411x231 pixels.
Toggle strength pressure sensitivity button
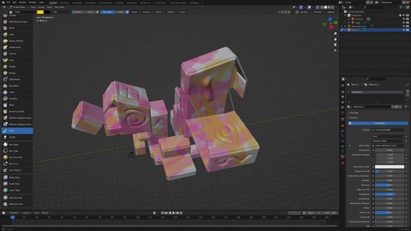coord(127,12)
